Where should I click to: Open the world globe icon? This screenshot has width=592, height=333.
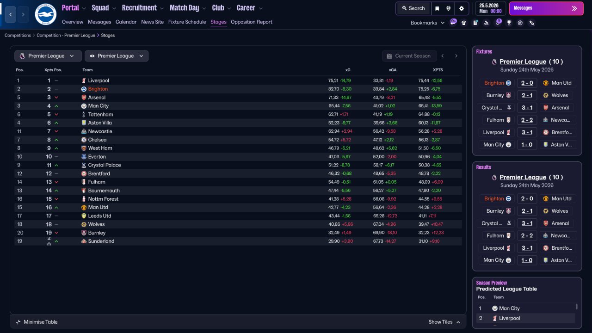point(449,8)
